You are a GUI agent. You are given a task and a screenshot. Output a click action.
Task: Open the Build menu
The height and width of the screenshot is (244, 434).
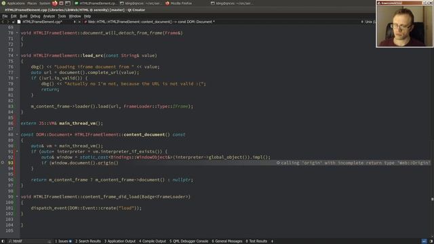24,16
